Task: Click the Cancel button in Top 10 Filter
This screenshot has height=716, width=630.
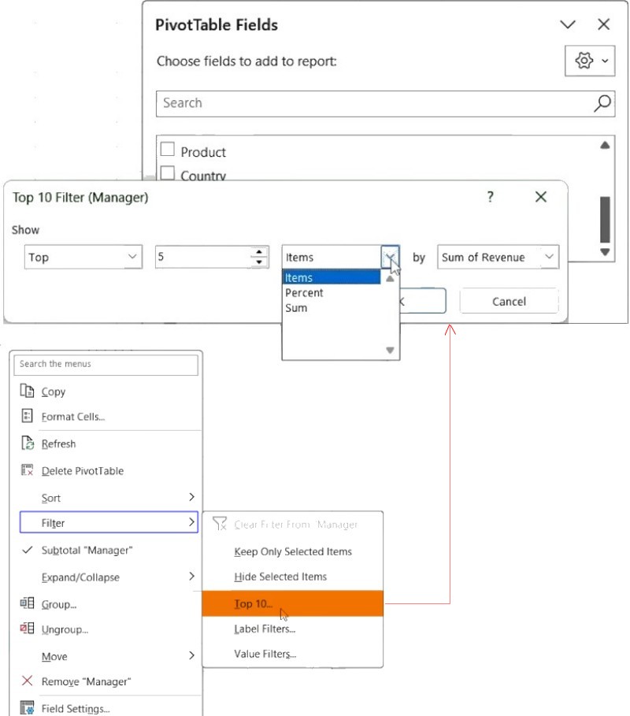Action: (x=509, y=301)
